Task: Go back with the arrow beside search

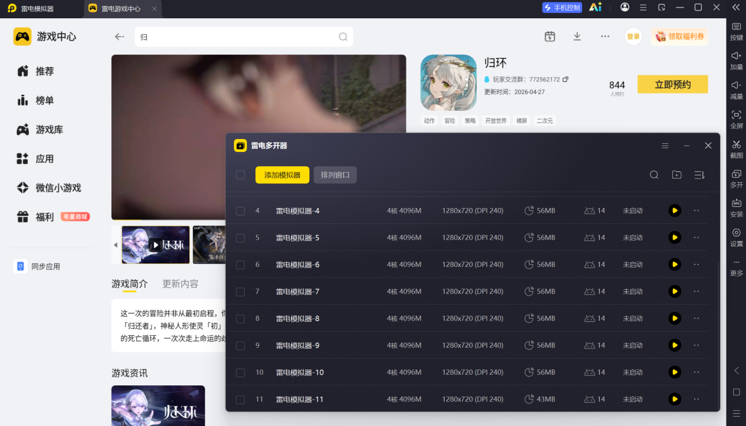Action: tap(120, 37)
